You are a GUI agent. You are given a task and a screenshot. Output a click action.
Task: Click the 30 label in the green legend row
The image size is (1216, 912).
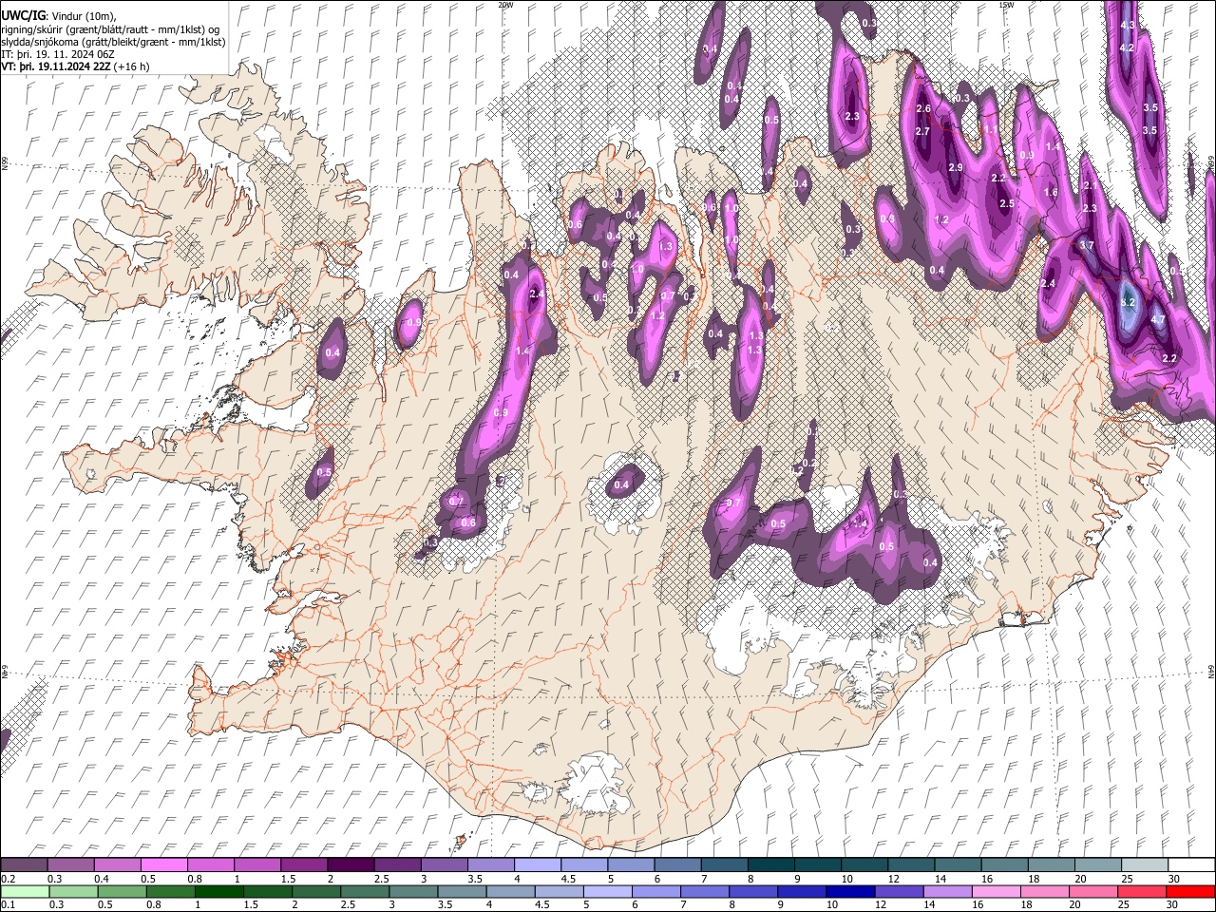tap(1171, 904)
